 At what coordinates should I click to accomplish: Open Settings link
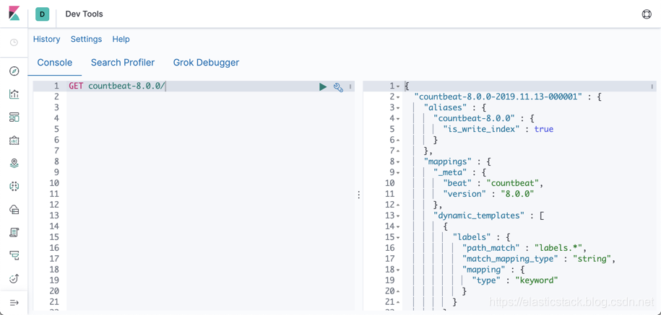pyautogui.click(x=86, y=39)
